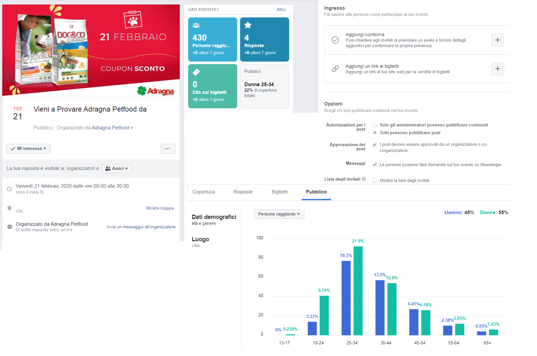Click the 21.9% value label in chart
This screenshot has height=356, width=537.
[358, 241]
